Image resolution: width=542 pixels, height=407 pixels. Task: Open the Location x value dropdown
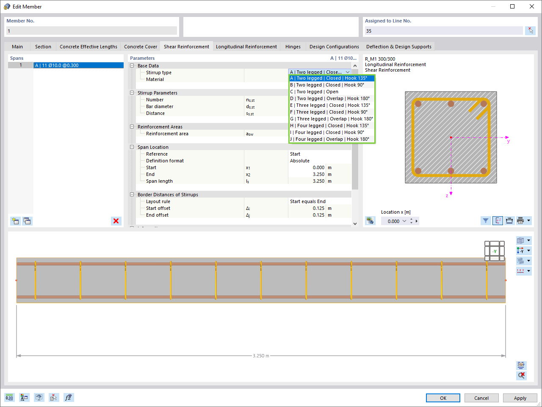(404, 221)
